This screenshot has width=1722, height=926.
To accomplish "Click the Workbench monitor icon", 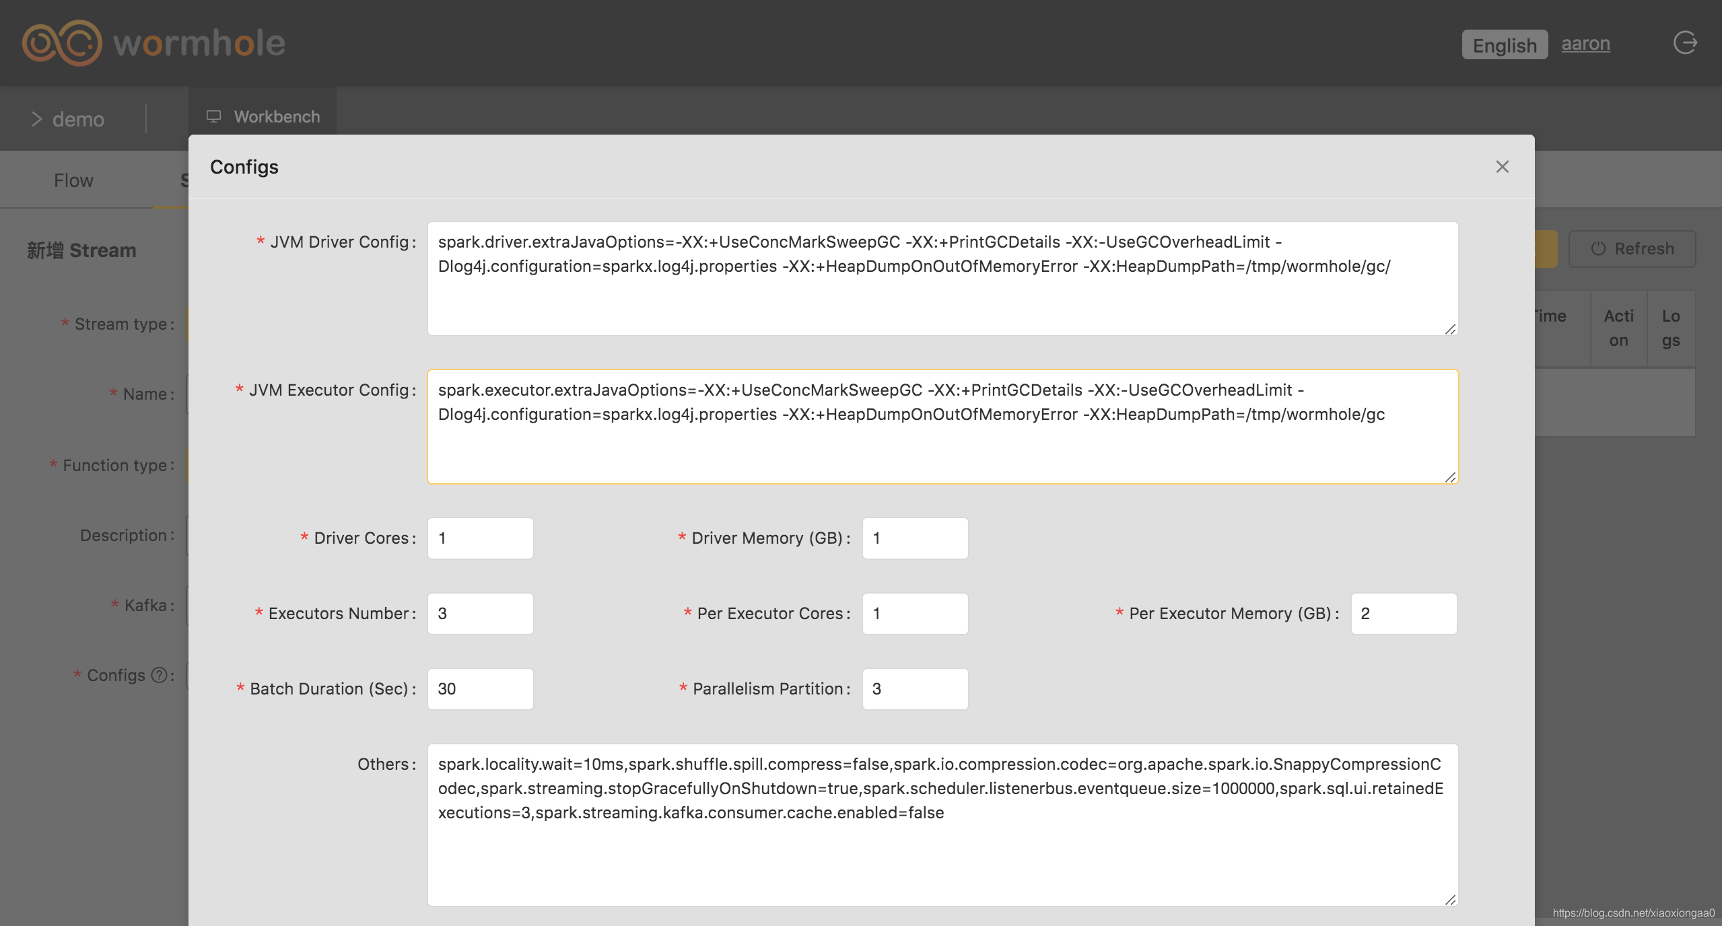I will tap(214, 116).
